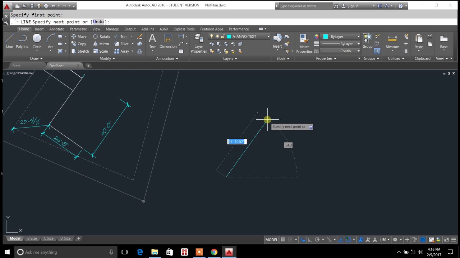Image resolution: width=460 pixels, height=258 pixels.
Task: Click the new drawing tab plus button
Action: pos(88,66)
